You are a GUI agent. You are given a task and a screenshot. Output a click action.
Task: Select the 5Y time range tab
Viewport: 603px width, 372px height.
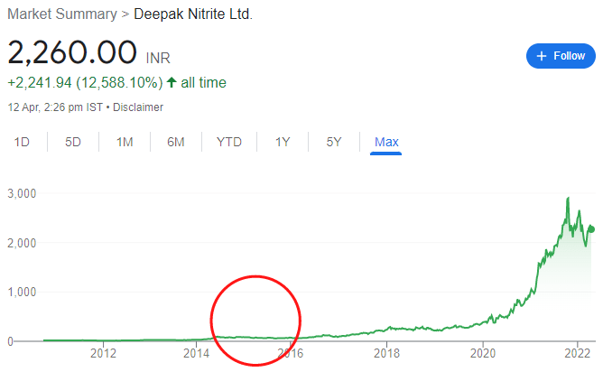[x=333, y=142]
